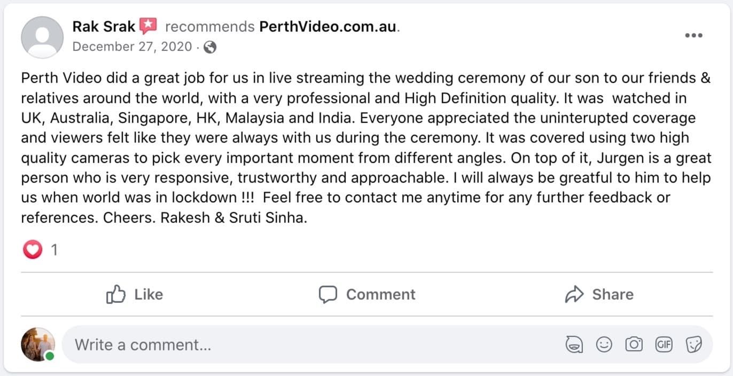
Task: Click the red recommendation star badge
Action: click(148, 26)
